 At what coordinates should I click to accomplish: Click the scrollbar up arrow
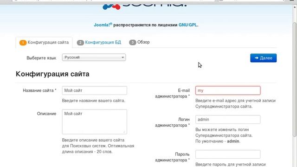tap(295, 7)
